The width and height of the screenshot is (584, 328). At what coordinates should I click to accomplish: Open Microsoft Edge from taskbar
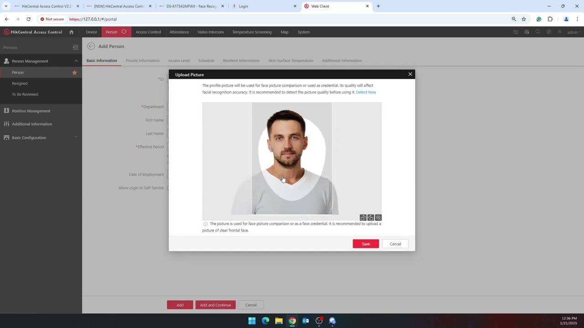click(x=266, y=321)
